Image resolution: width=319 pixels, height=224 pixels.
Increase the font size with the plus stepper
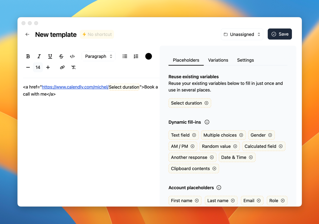click(x=48, y=67)
